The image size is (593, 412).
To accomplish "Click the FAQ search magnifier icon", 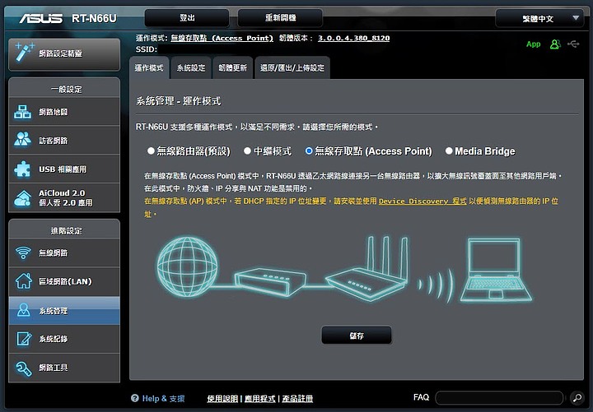I will [577, 398].
